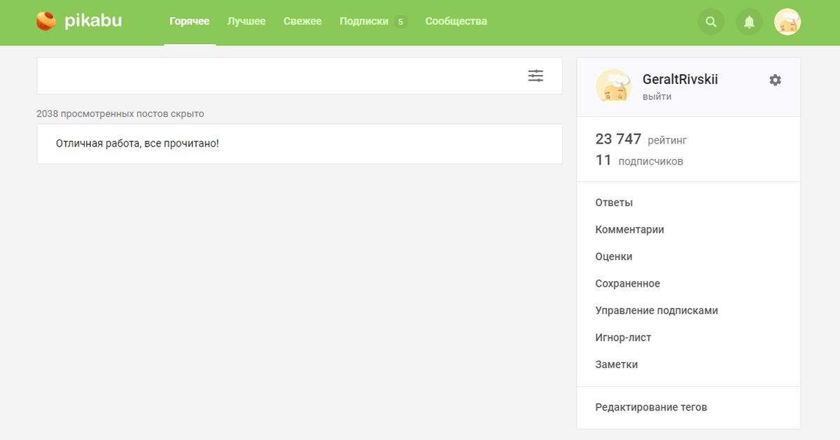This screenshot has width=840, height=440.
Task: Open Управление подписками
Action: (656, 310)
